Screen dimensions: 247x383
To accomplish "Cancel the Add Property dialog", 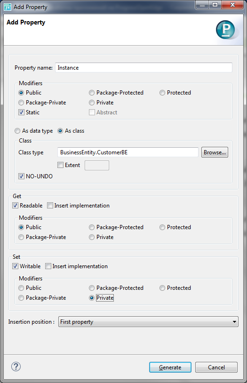I will point(216,367).
